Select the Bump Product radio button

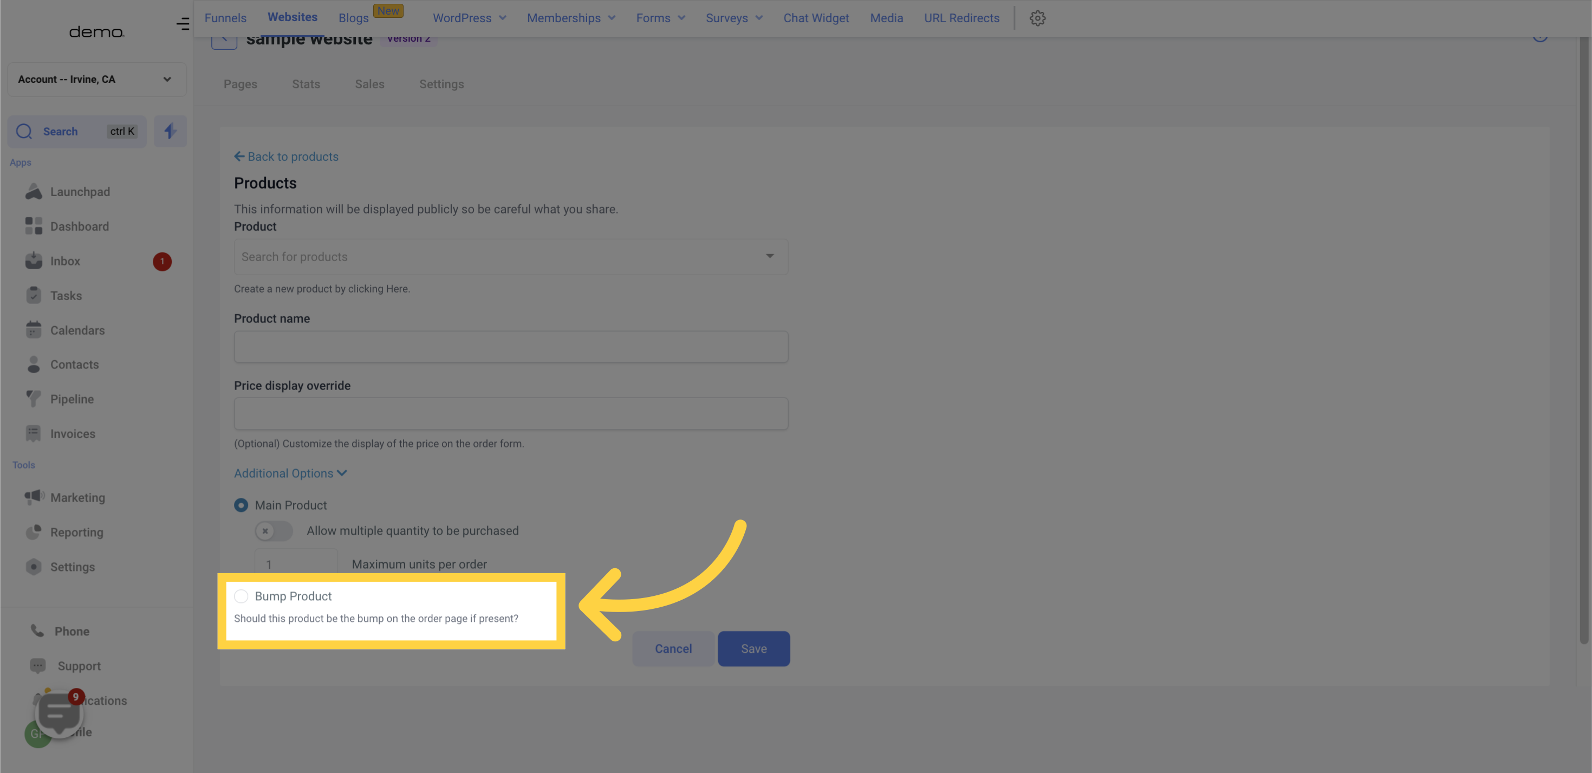coord(241,597)
